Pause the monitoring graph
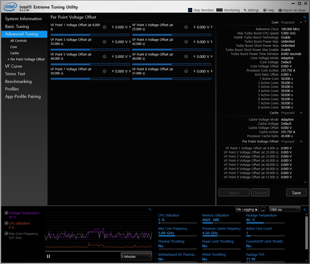Viewport: 310px width, 264px height. click(48, 256)
